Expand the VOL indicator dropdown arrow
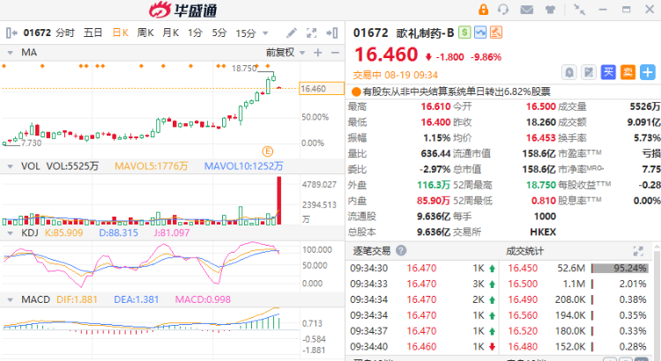Viewport: 661px width, 361px height. click(x=10, y=166)
